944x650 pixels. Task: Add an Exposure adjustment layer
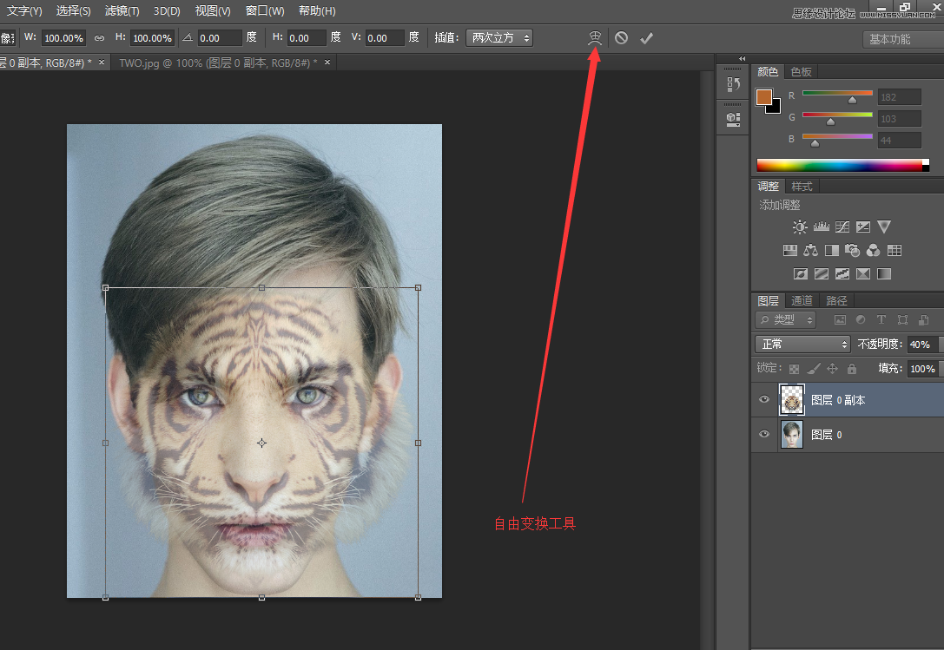click(862, 227)
